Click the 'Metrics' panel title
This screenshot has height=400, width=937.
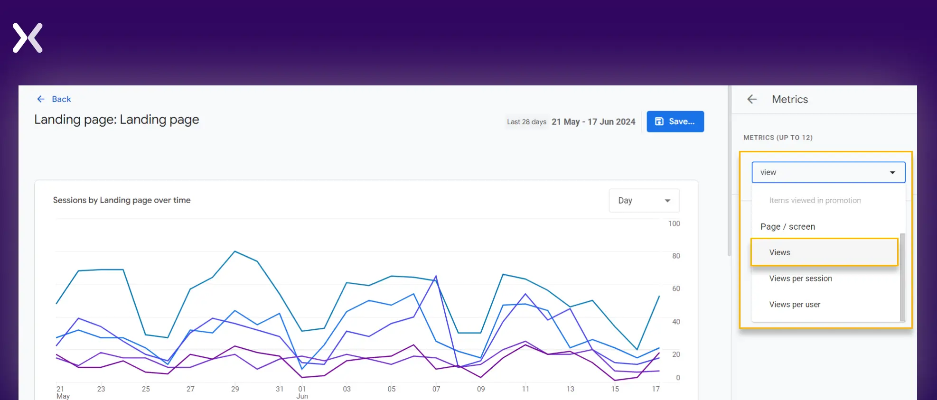[x=790, y=99]
